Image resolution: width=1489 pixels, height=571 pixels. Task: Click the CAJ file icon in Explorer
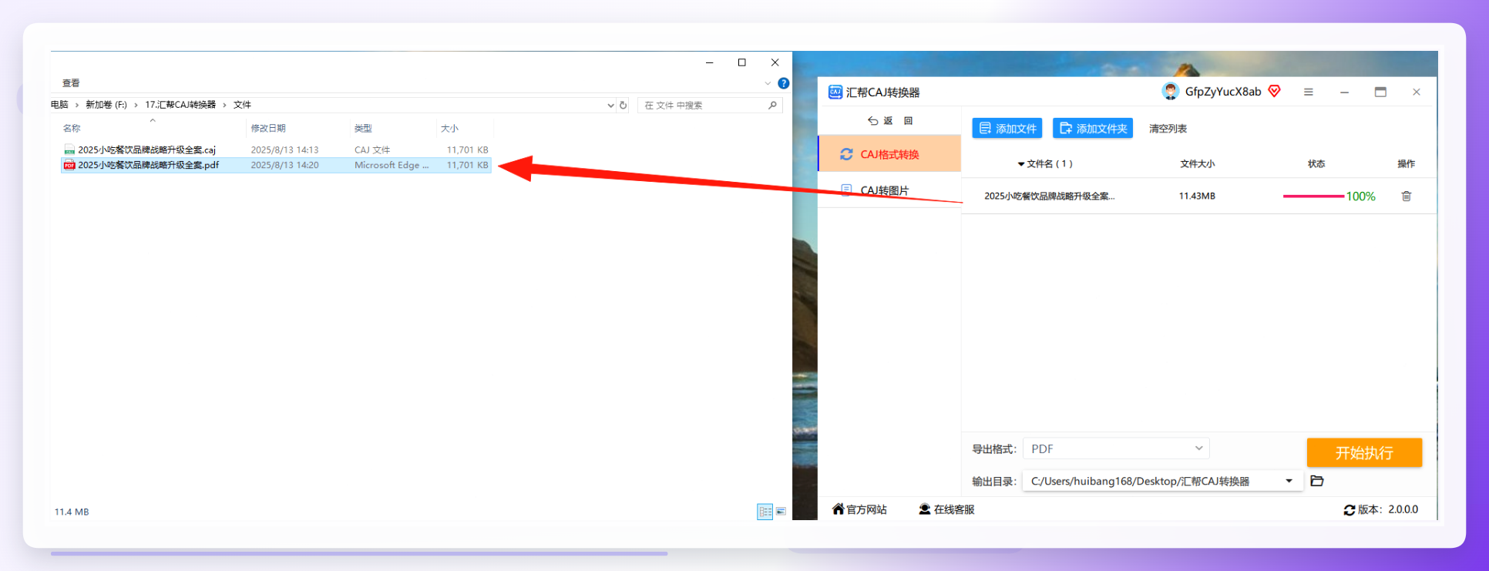coord(69,149)
